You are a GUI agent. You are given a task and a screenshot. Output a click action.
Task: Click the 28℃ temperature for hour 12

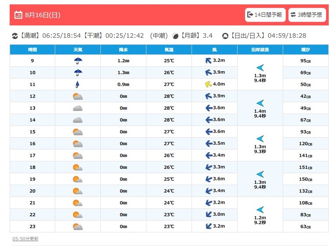click(x=169, y=96)
